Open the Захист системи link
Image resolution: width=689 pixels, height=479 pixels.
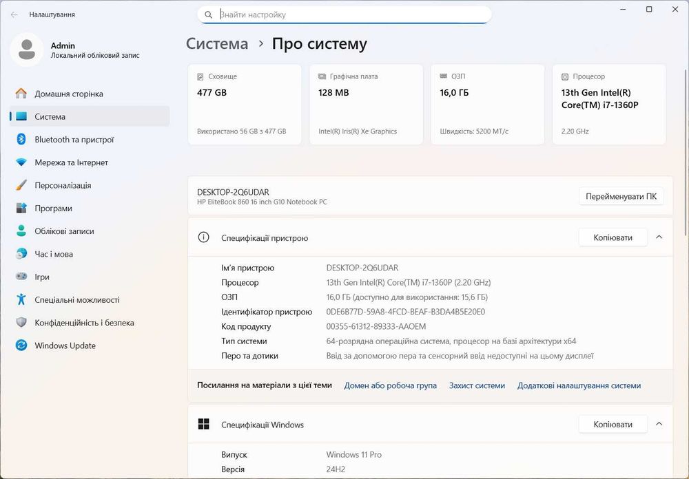click(x=477, y=386)
